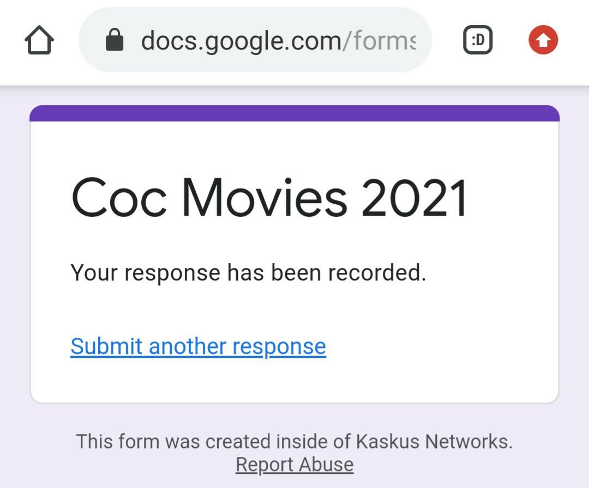
Task: Tap the circular red upload icon
Action: pyautogui.click(x=542, y=40)
